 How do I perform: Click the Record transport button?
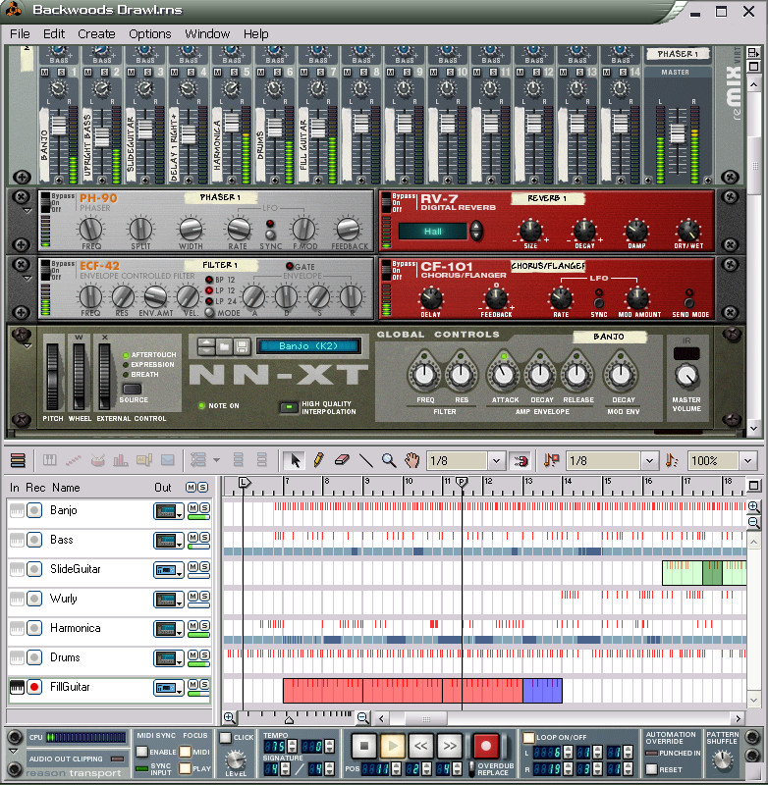click(x=485, y=747)
